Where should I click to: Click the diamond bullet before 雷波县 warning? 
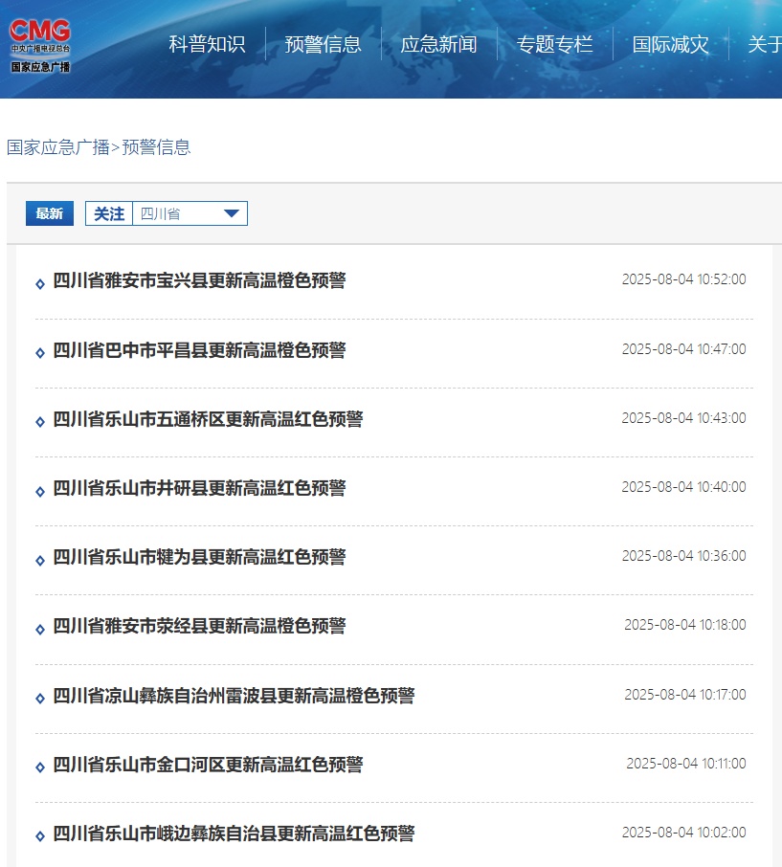point(38,696)
